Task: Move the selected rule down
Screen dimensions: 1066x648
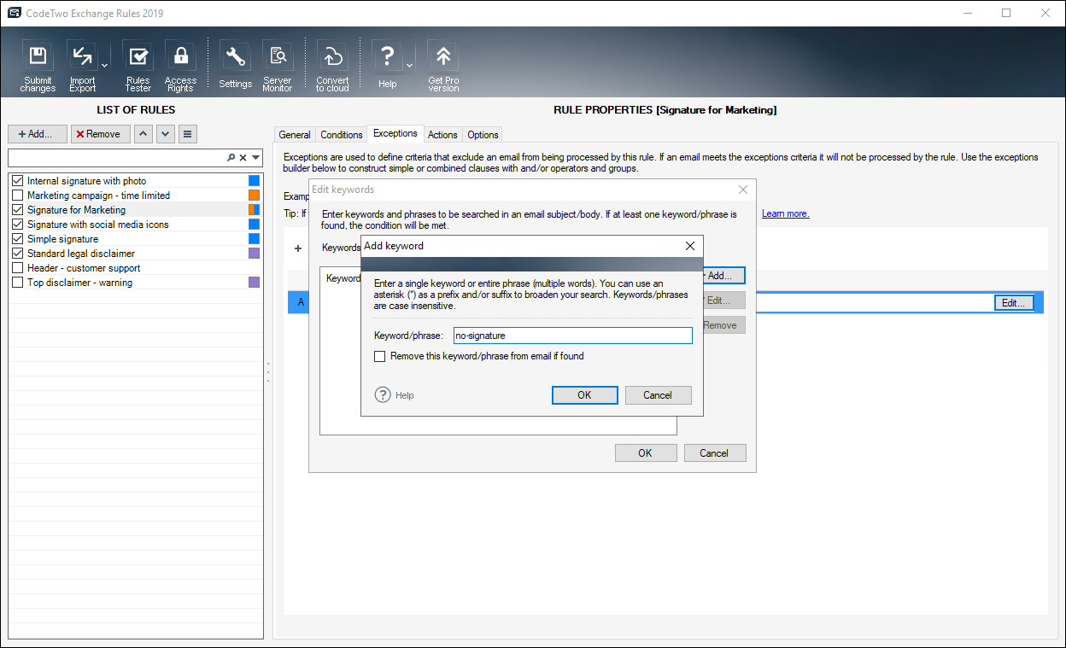Action: coord(166,134)
